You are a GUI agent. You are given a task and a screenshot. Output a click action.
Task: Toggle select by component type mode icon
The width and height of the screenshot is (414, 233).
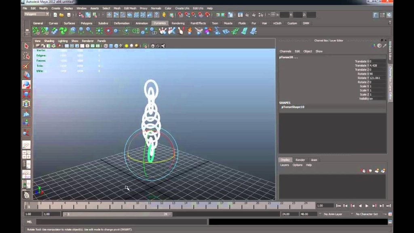pos(95,15)
